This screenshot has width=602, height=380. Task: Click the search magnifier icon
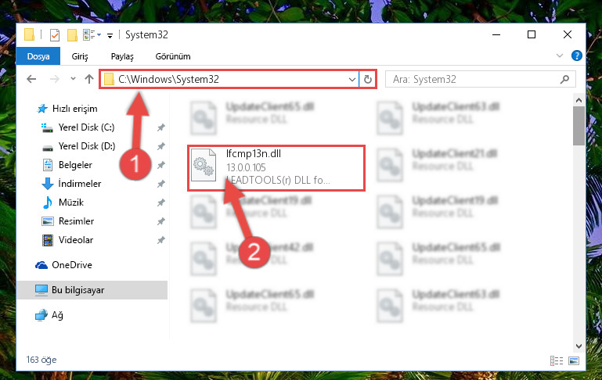tap(564, 80)
